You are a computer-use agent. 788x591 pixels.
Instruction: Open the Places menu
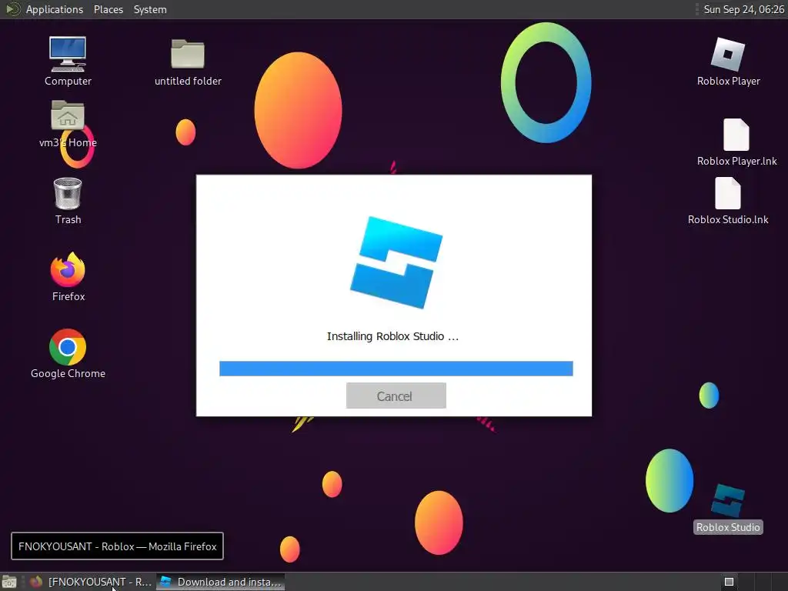coord(109,9)
